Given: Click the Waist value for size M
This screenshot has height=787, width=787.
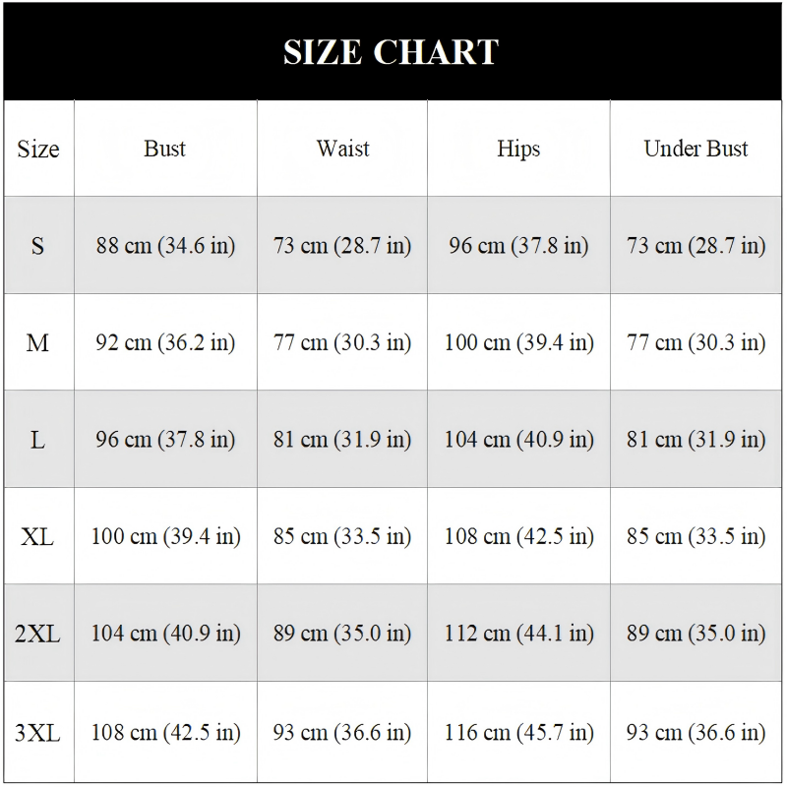Looking at the screenshot, I should click(342, 343).
